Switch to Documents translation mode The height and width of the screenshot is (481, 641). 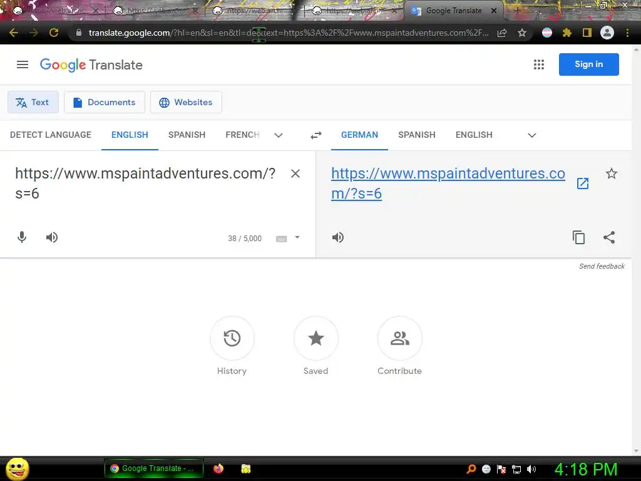click(105, 102)
